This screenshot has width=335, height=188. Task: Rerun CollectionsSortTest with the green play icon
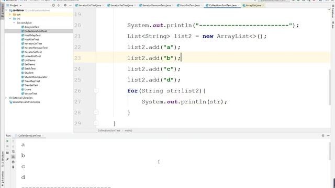coord(7,141)
